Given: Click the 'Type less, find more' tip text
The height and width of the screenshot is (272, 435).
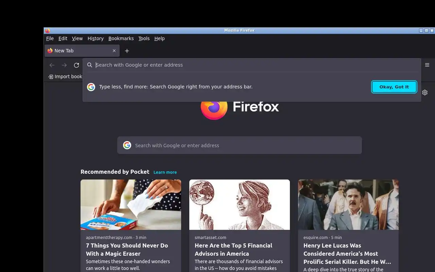Looking at the screenshot, I should click(x=176, y=87).
